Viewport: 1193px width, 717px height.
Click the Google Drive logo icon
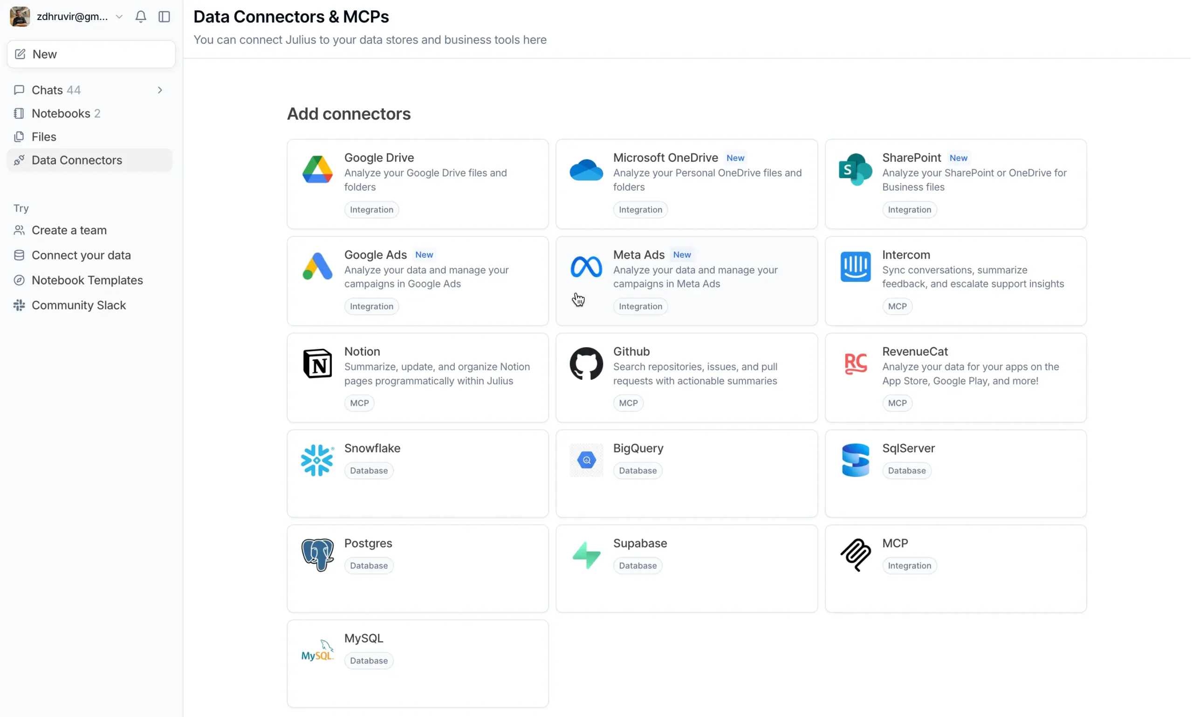tap(317, 170)
